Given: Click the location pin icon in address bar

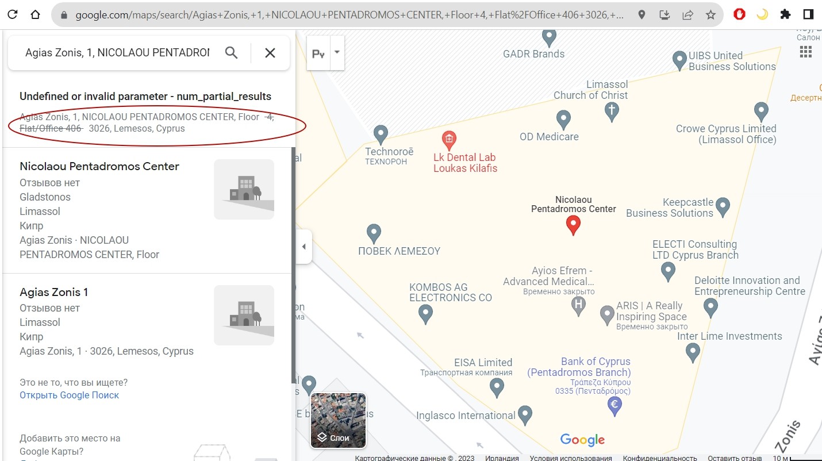Looking at the screenshot, I should click(642, 15).
